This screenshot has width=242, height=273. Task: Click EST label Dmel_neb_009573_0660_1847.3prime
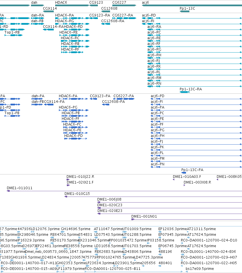[x=58, y=252]
